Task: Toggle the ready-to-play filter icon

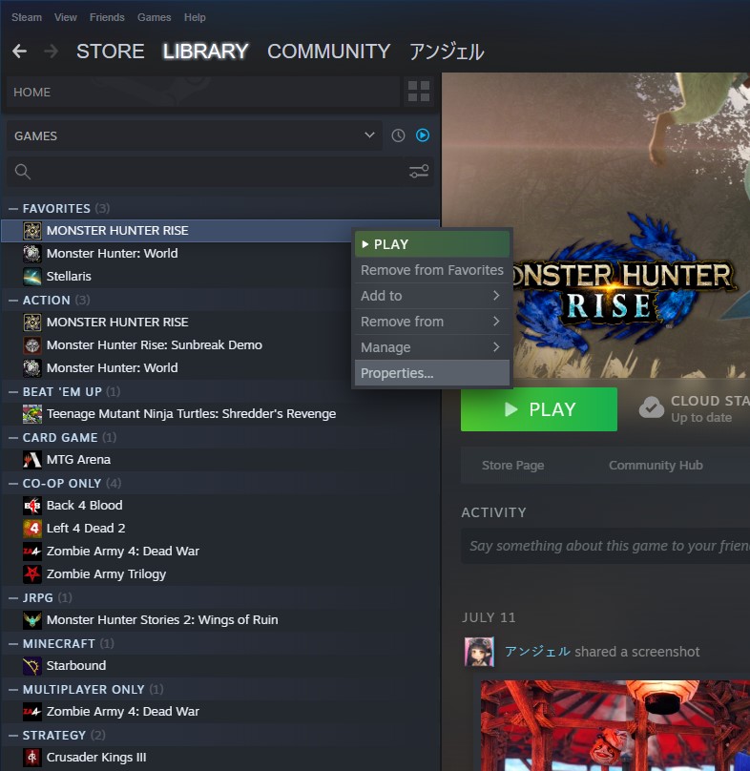Action: 423,135
